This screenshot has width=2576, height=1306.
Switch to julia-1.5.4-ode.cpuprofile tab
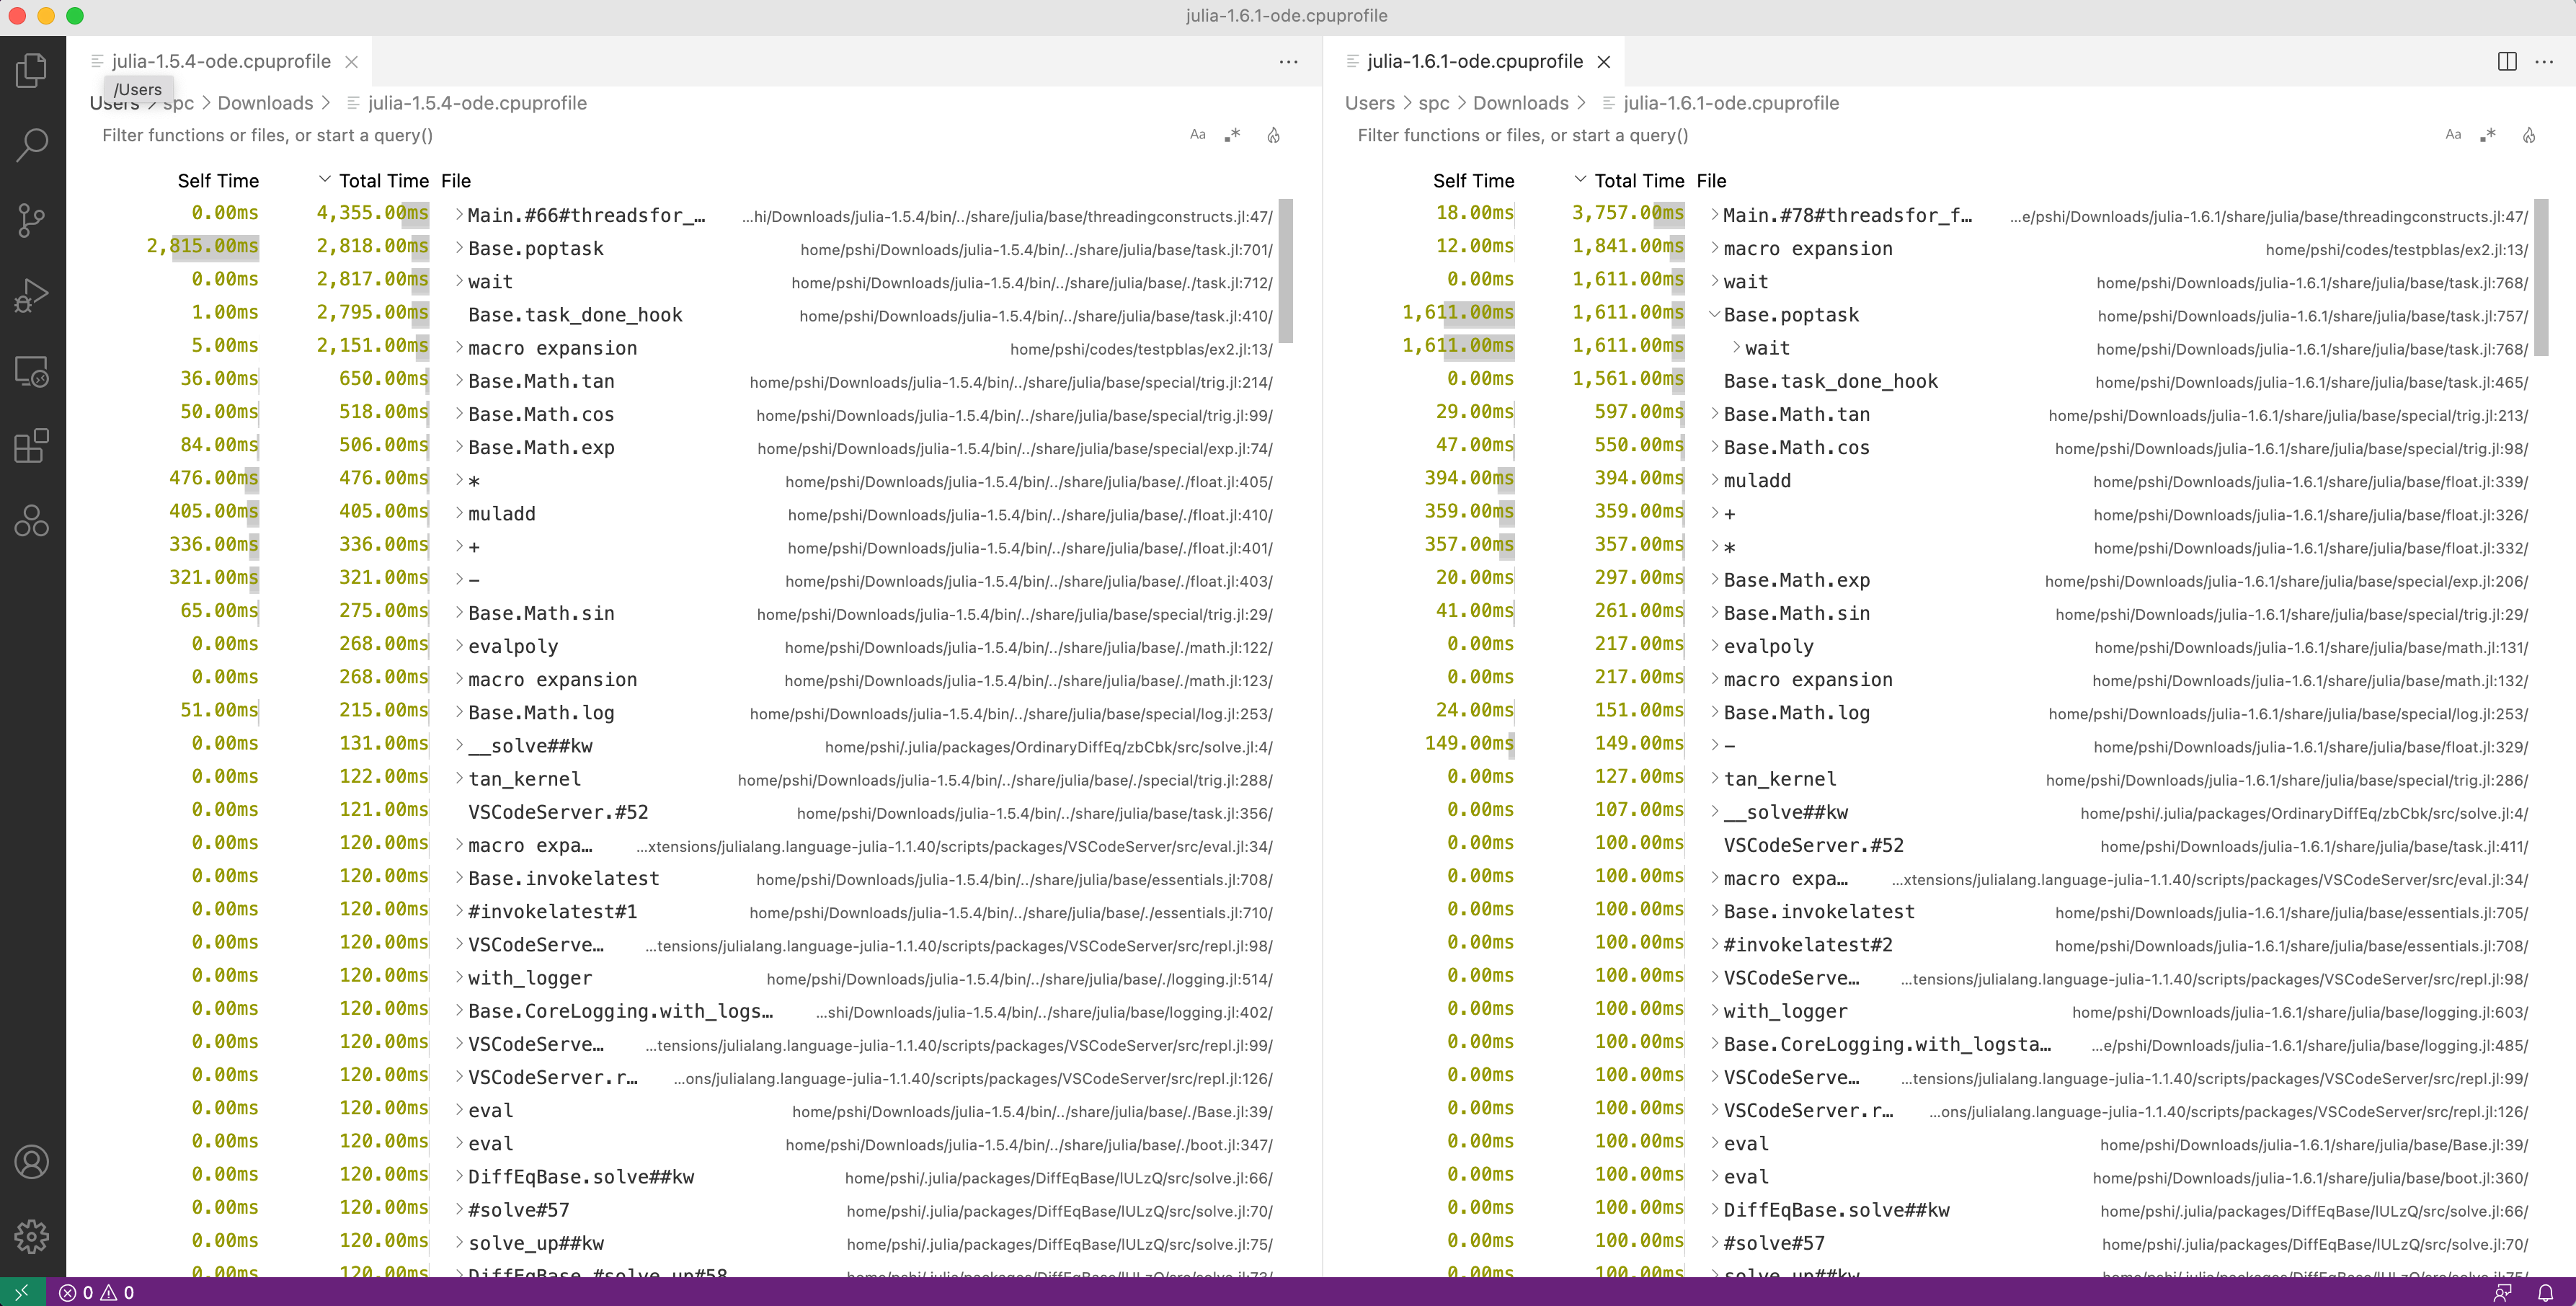coord(221,62)
